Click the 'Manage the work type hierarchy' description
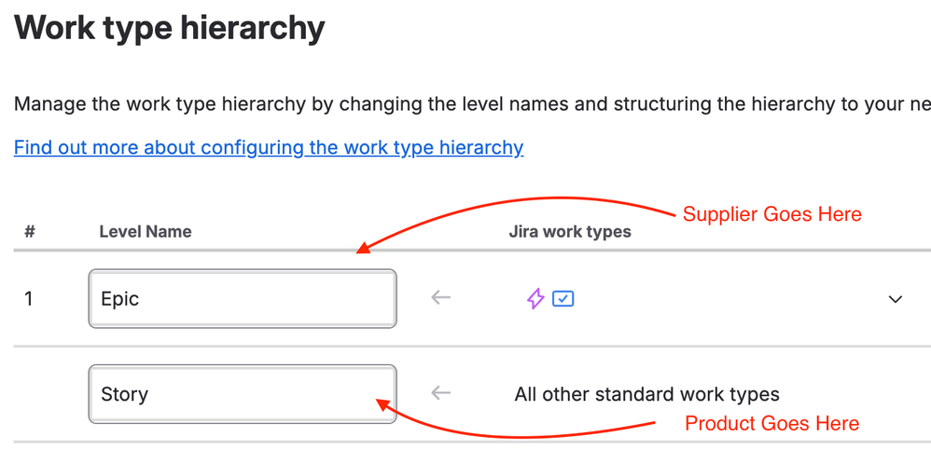931x450 pixels. (x=472, y=103)
